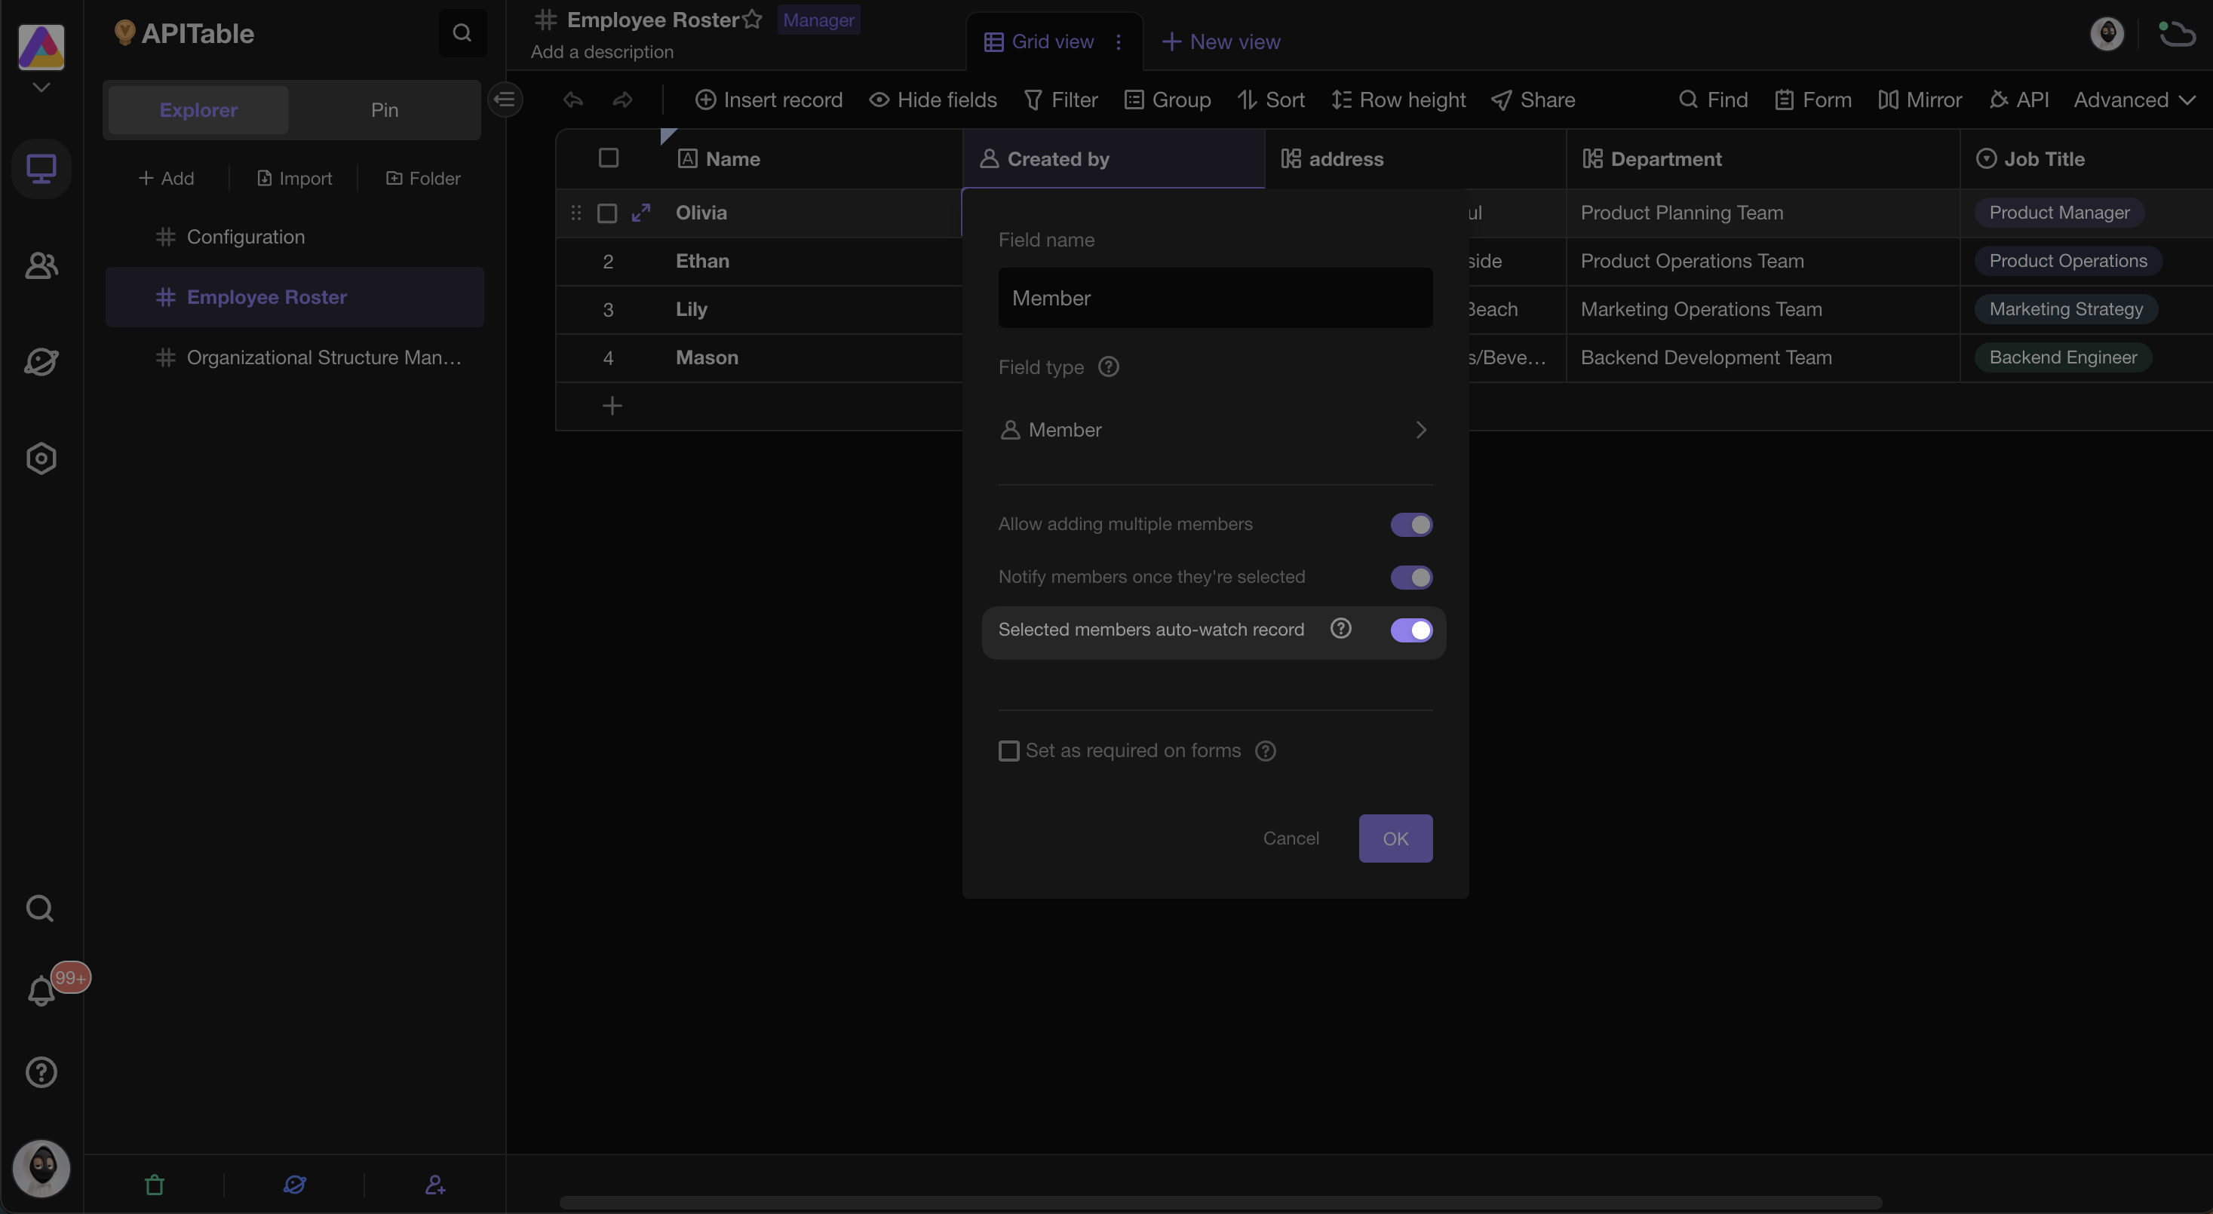Toggle Notify members once they're selected
Viewport: 2213px width, 1214px height.
click(x=1410, y=577)
